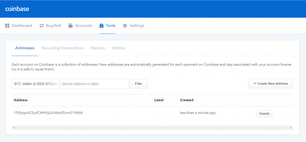The image size is (306, 142).
Task: Click 'less than a minute ago' cell
Action: click(198, 113)
